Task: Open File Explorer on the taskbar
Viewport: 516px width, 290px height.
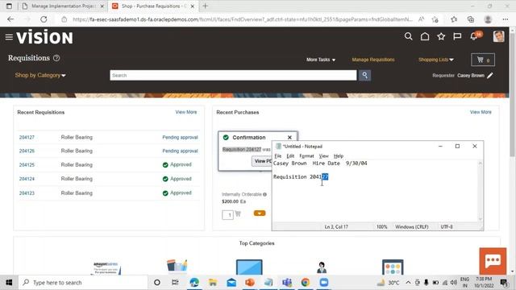Action: (213, 283)
